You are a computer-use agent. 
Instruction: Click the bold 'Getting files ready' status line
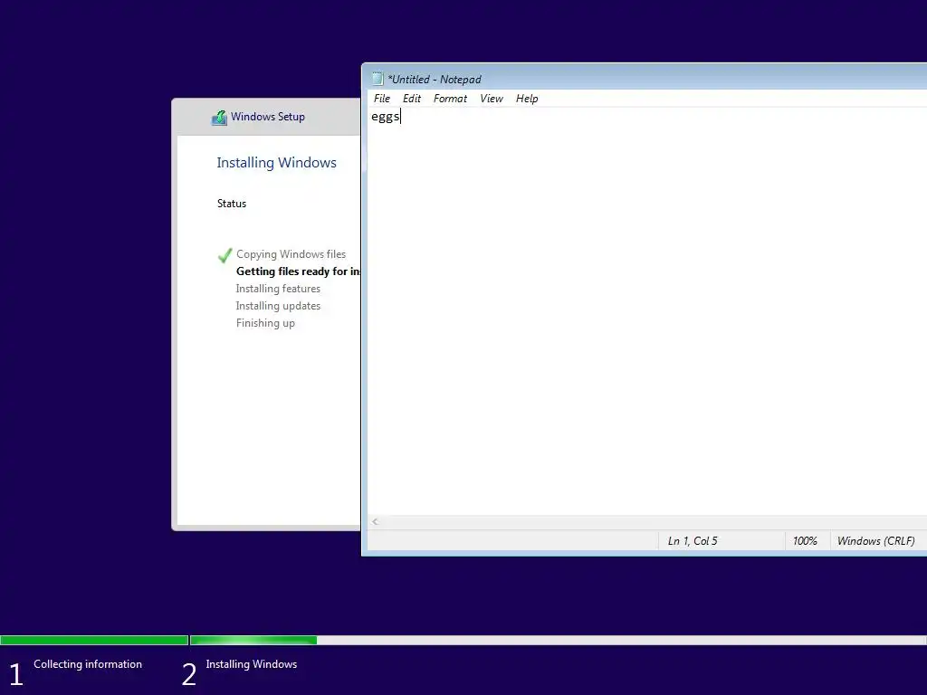point(298,271)
